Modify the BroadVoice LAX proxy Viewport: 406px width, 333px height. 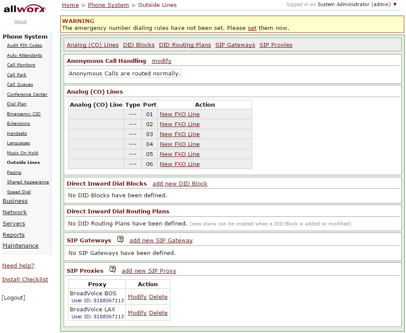tap(137, 313)
